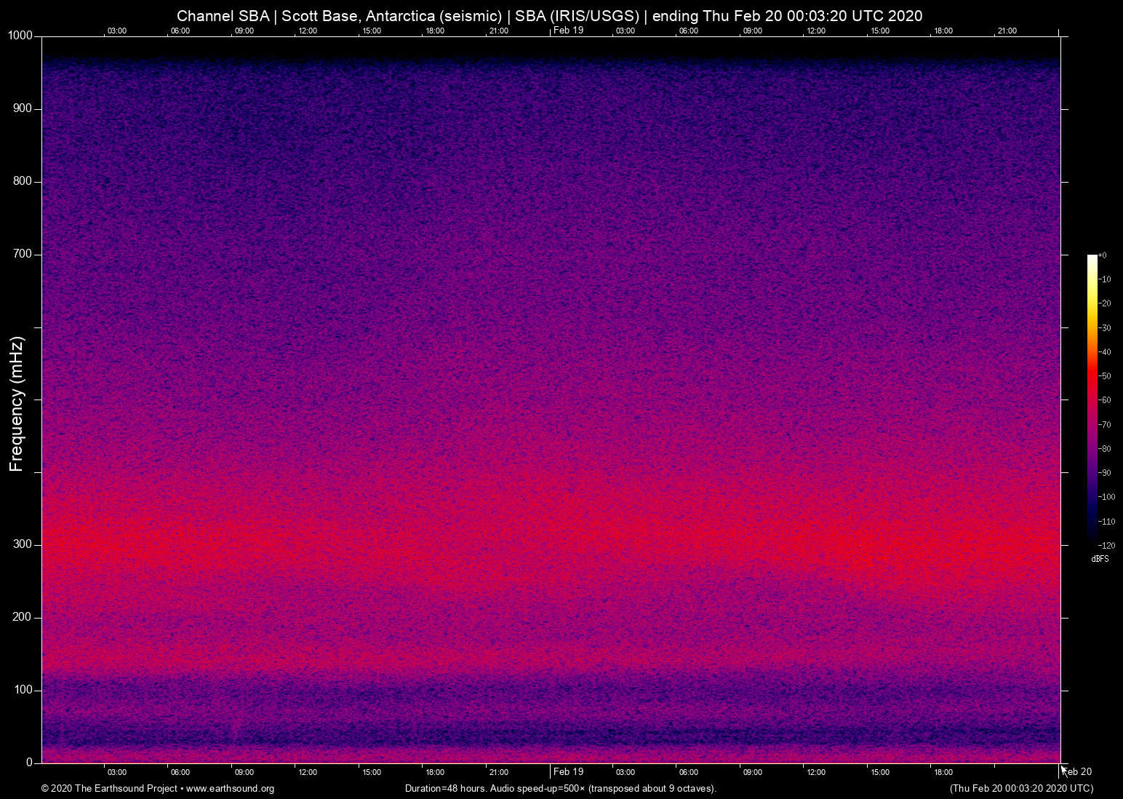Image resolution: width=1123 pixels, height=799 pixels.
Task: Click the '-40' color scale value
Action: (1104, 352)
